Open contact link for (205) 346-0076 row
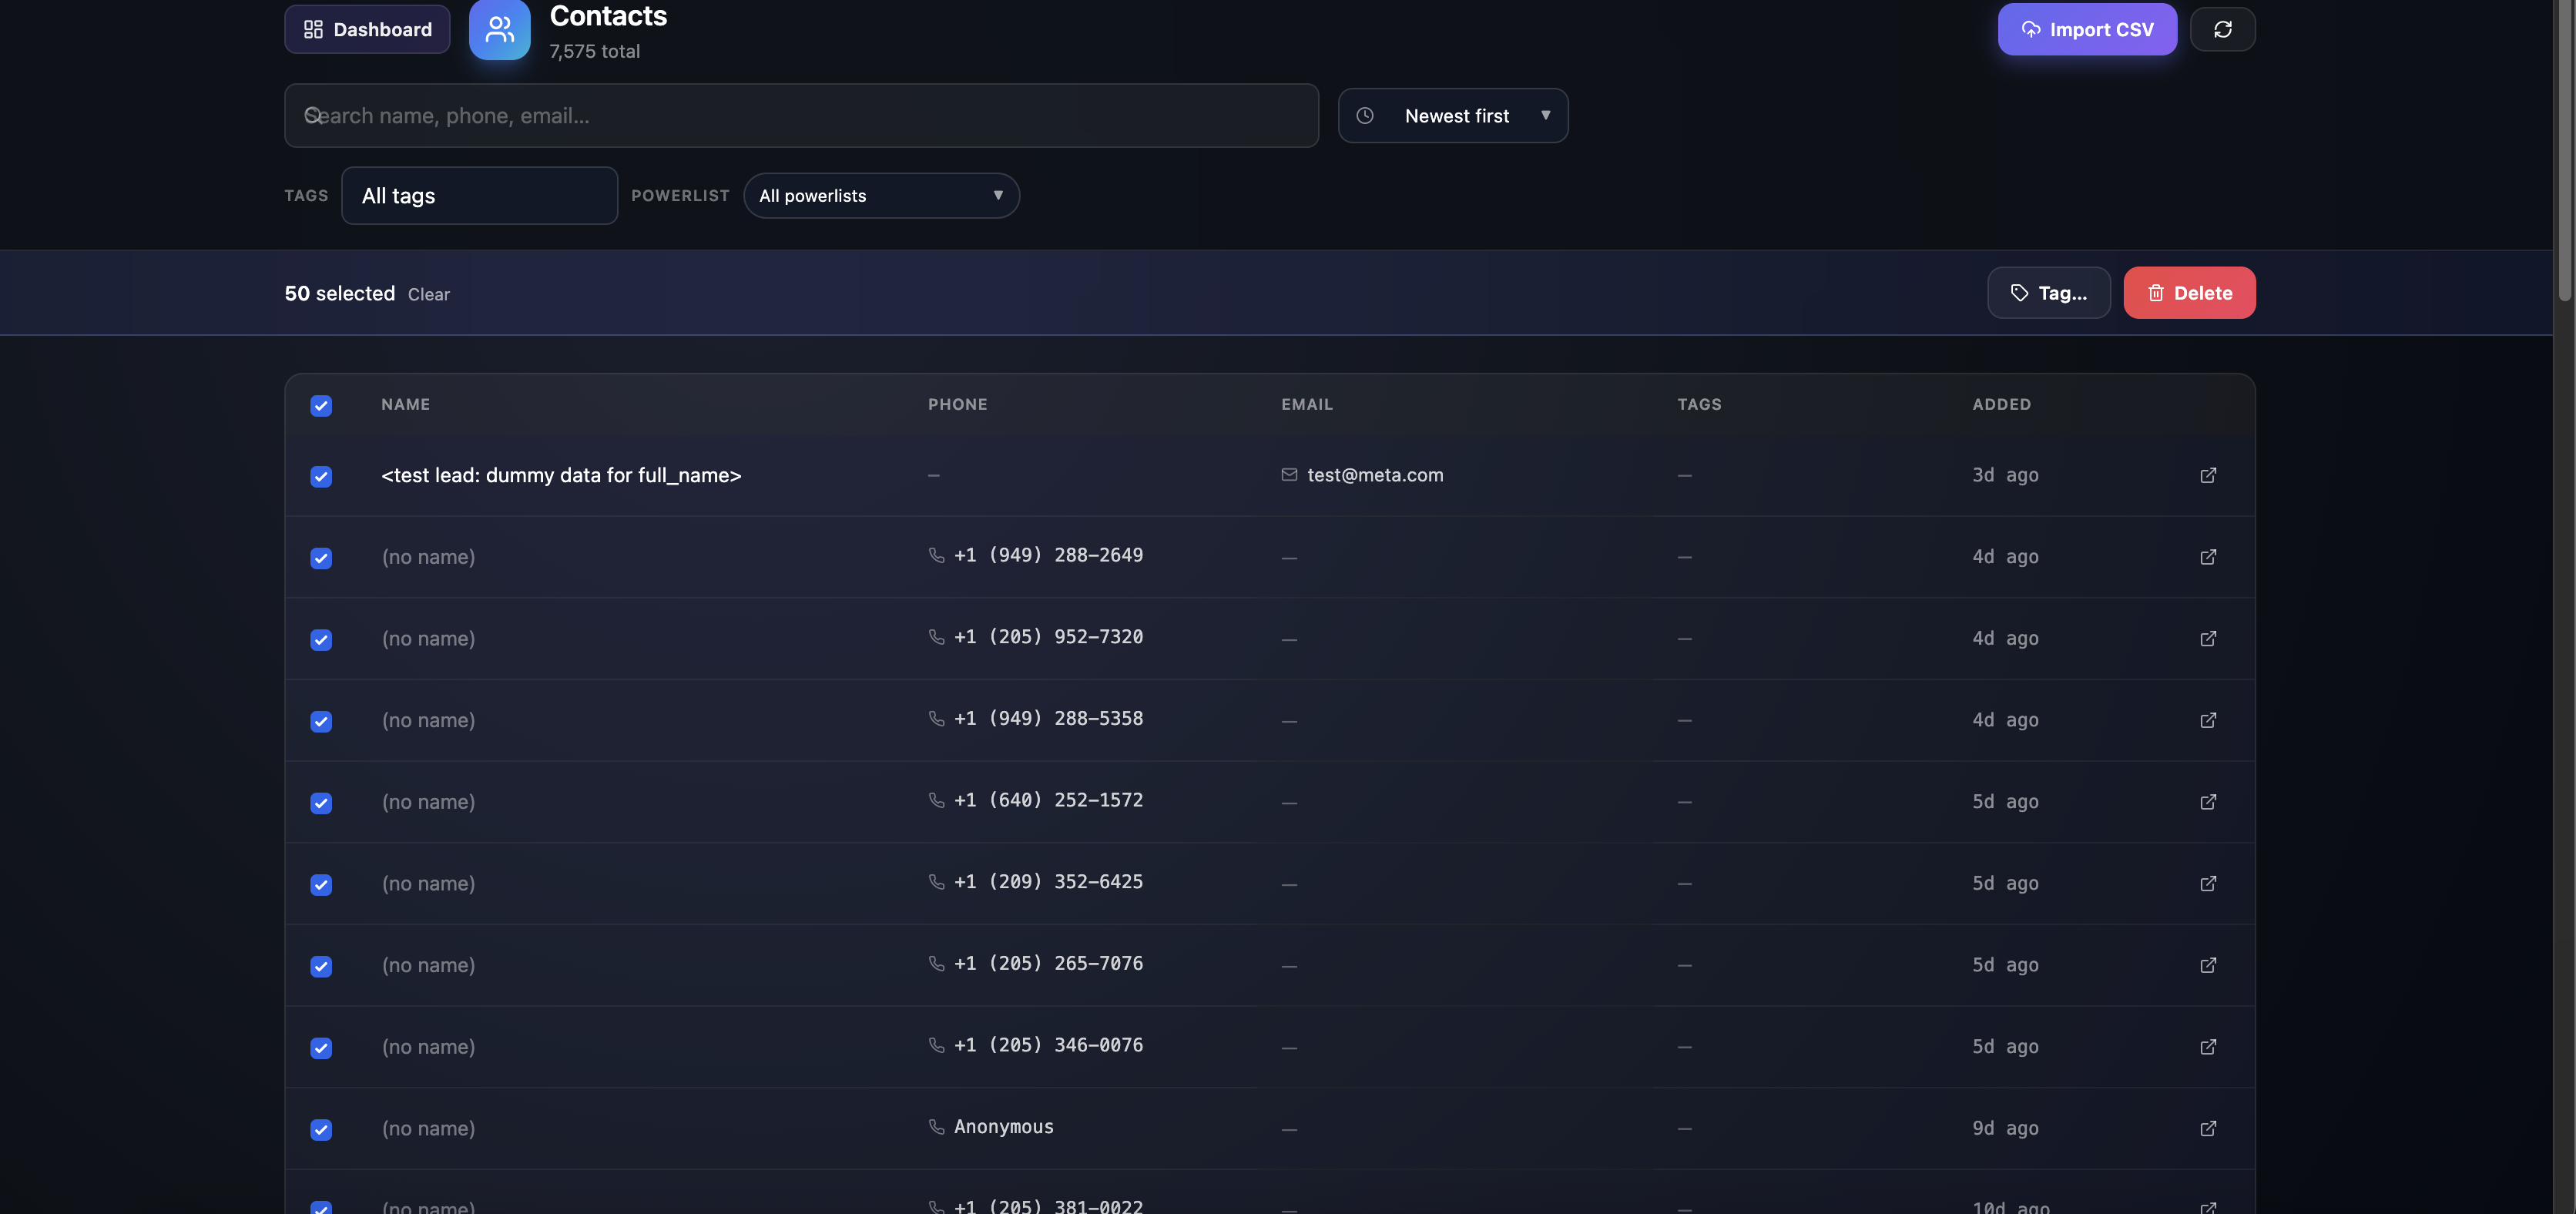 point(2208,1047)
